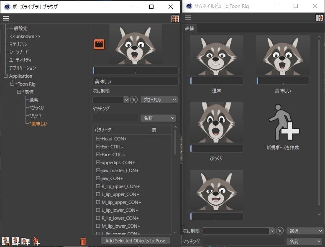Click the 新規ポーズを作成 label
325x247 pixels.
click(282, 148)
